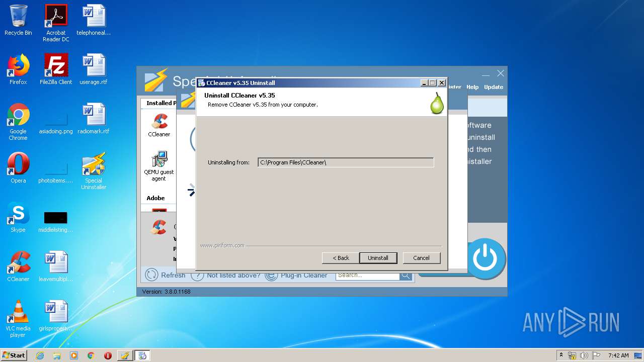Click the 7:42 AM system clock
The image size is (644, 362).
click(618, 355)
